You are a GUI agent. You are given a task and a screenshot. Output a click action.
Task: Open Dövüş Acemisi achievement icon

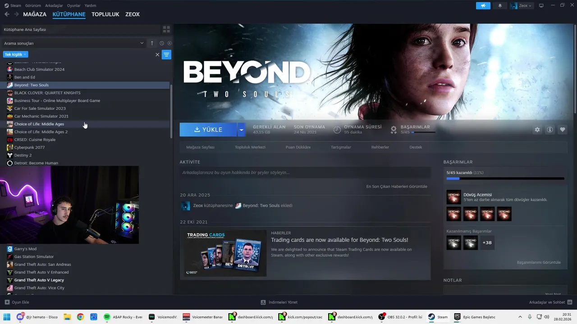tap(453, 197)
